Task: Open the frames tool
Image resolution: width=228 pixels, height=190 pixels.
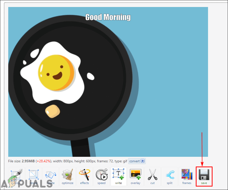Action: [187, 177]
